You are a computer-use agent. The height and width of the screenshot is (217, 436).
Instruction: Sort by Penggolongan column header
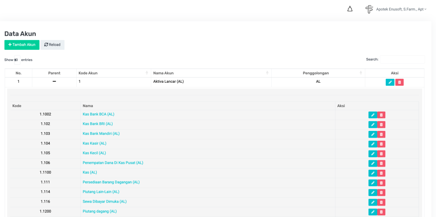click(318, 73)
